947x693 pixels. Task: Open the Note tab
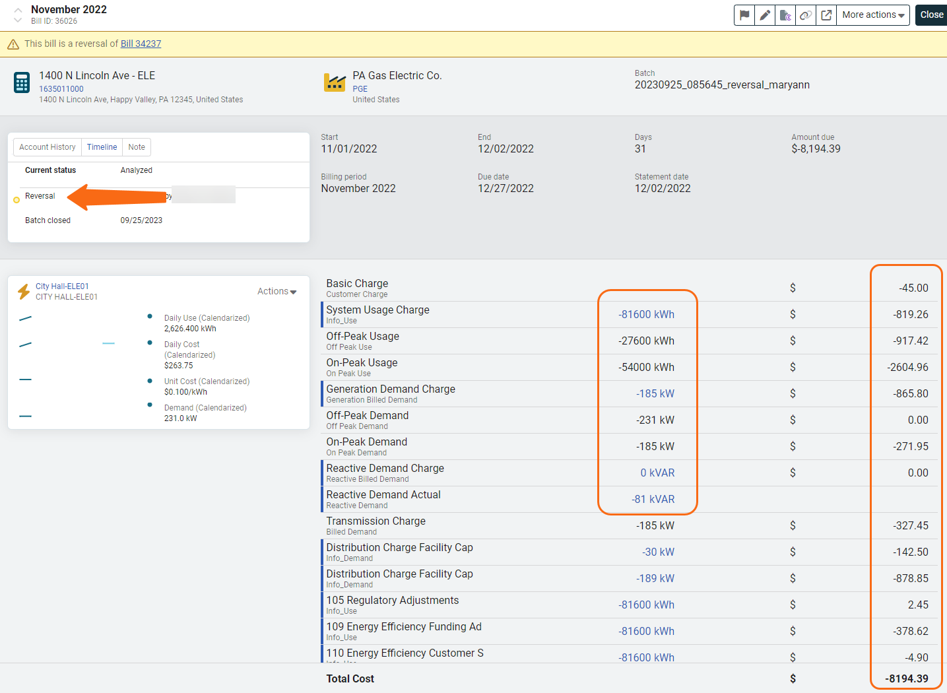pyautogui.click(x=137, y=147)
